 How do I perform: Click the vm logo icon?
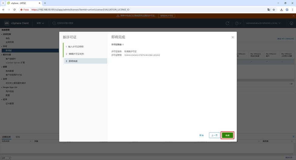click(7, 23)
